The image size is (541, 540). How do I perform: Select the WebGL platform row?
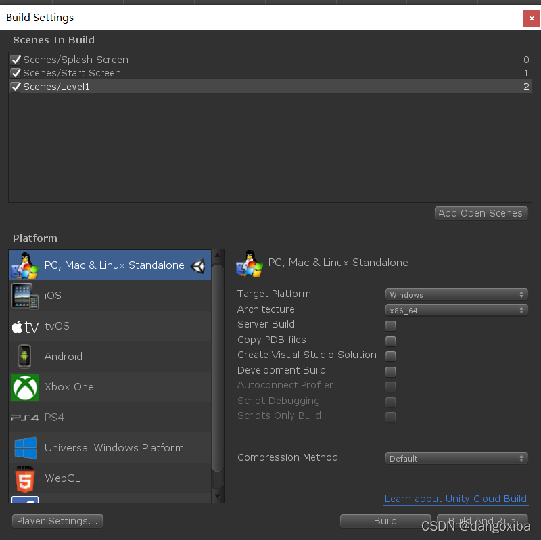click(110, 478)
